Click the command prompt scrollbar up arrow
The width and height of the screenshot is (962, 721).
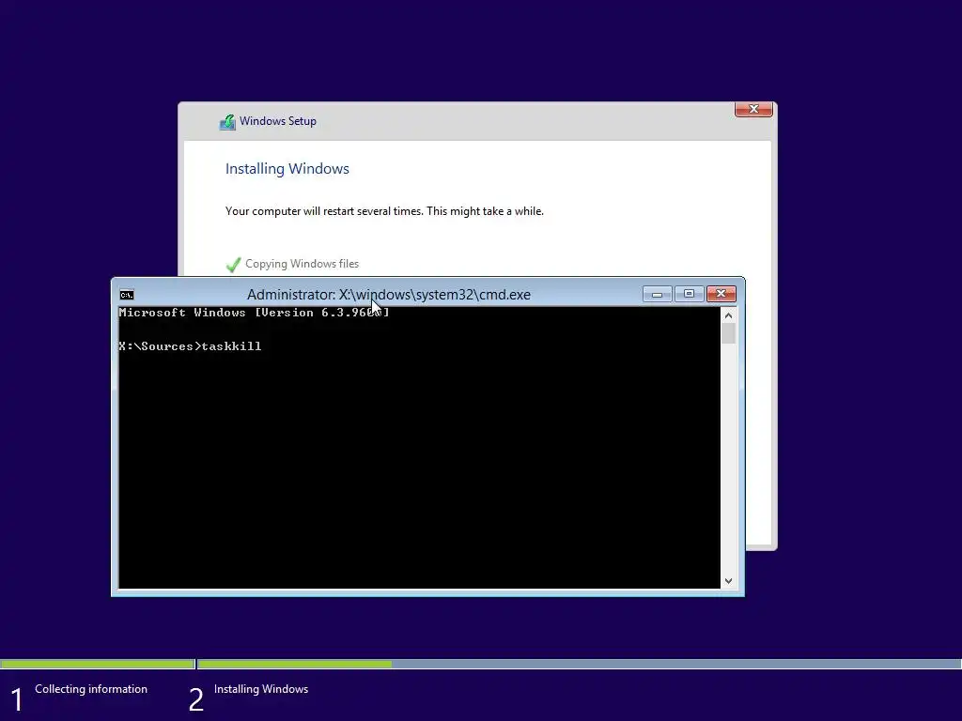[x=728, y=315]
